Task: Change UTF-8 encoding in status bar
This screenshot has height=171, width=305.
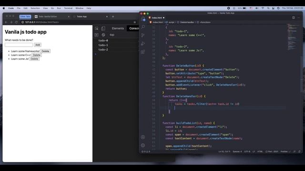Action: pyautogui.click(x=247, y=152)
